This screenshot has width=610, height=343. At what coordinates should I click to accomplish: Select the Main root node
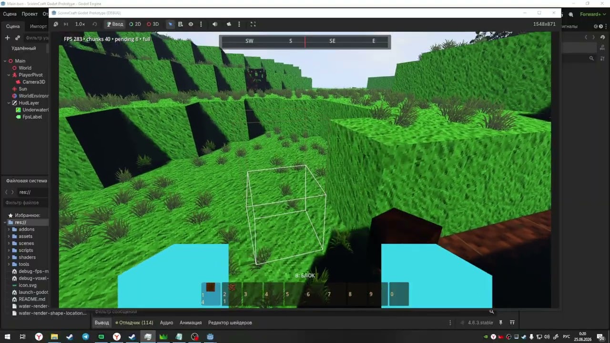[x=20, y=61]
